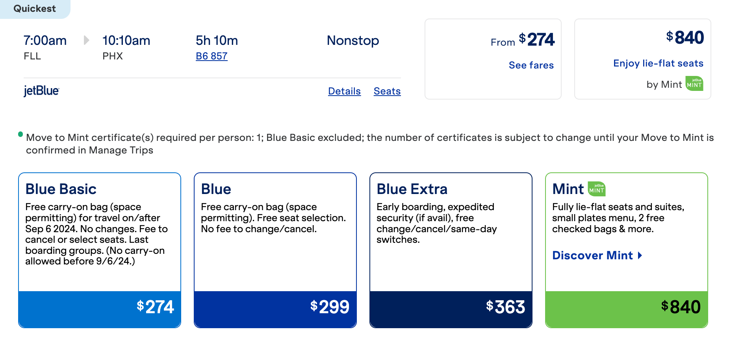Click the Quickest label tab

click(35, 8)
